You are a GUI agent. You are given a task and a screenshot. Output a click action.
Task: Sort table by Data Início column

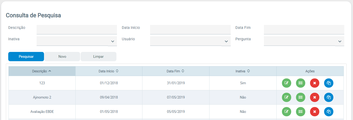[109, 71]
